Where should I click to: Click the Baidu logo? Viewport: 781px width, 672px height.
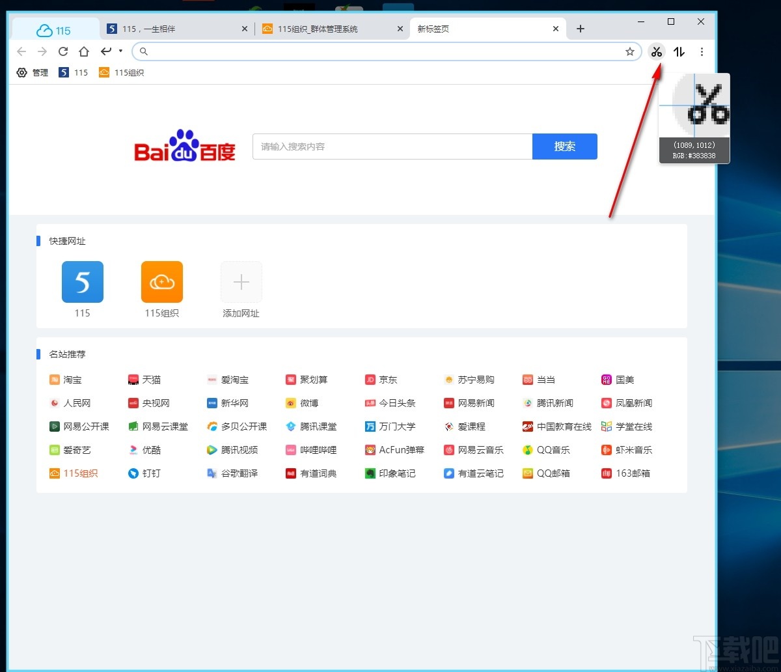(185, 146)
